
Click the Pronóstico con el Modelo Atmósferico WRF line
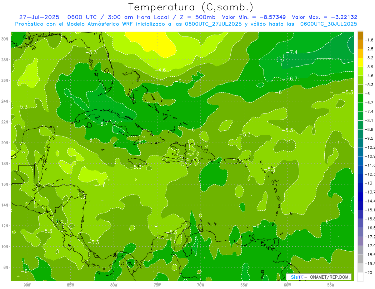(x=186, y=24)
